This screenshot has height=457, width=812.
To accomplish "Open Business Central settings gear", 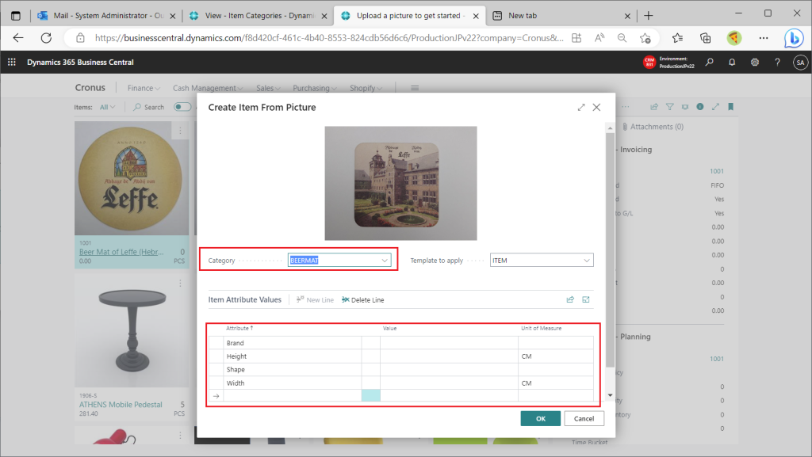I will [x=755, y=63].
